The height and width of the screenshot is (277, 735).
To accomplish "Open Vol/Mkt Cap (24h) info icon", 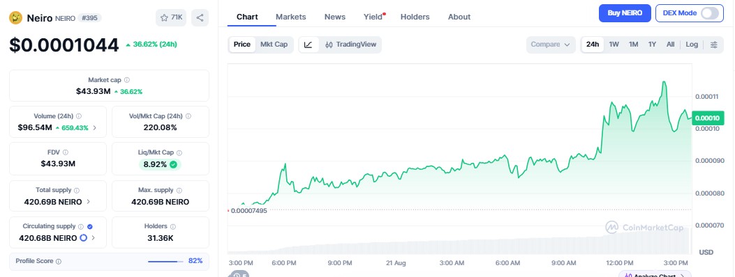I will [x=188, y=116].
